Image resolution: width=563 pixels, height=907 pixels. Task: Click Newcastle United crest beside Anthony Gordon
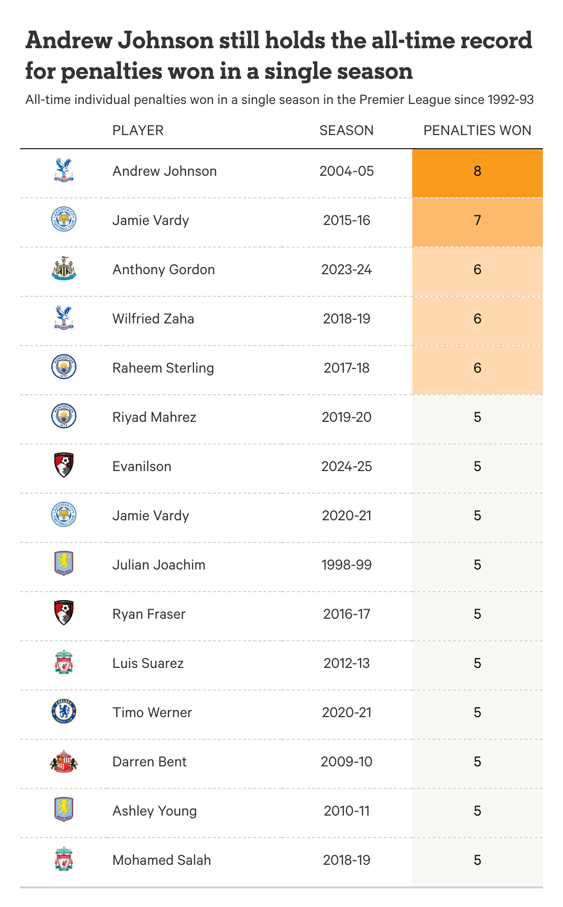point(64,269)
